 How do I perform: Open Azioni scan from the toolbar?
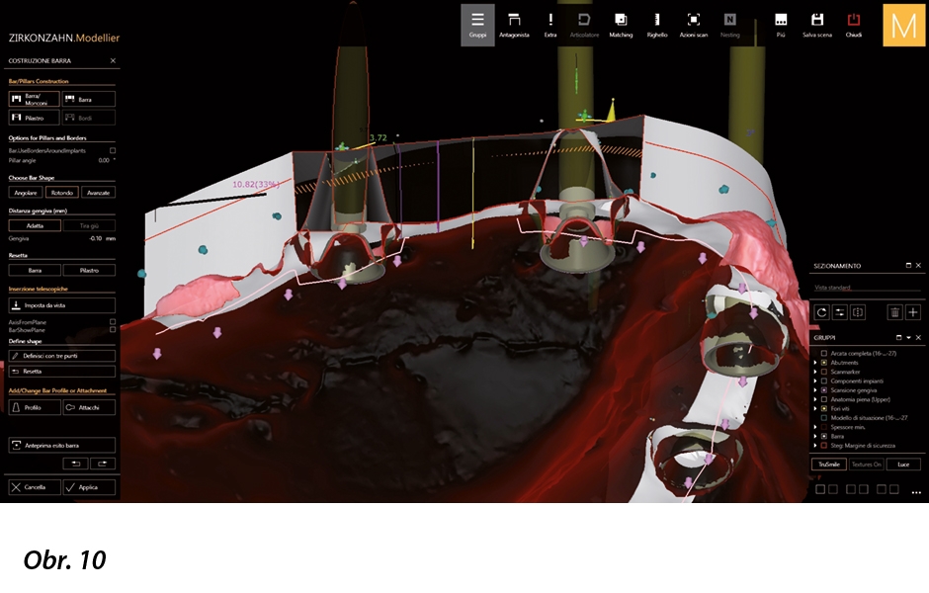coord(694,24)
